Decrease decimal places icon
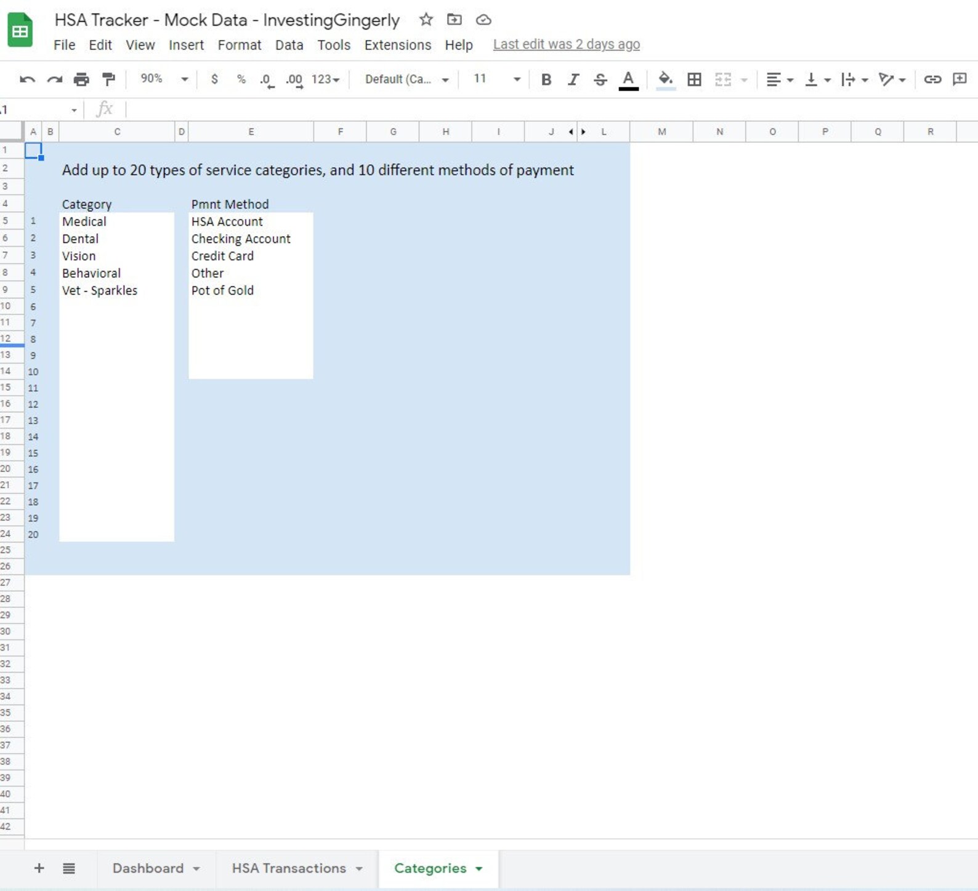978x891 pixels. [267, 81]
